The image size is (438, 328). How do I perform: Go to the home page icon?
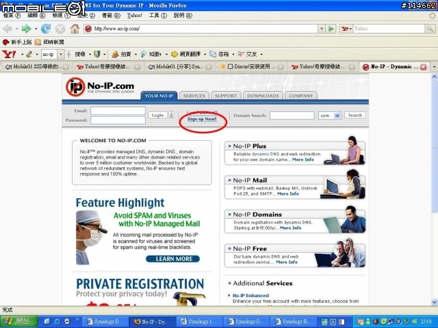point(75,29)
